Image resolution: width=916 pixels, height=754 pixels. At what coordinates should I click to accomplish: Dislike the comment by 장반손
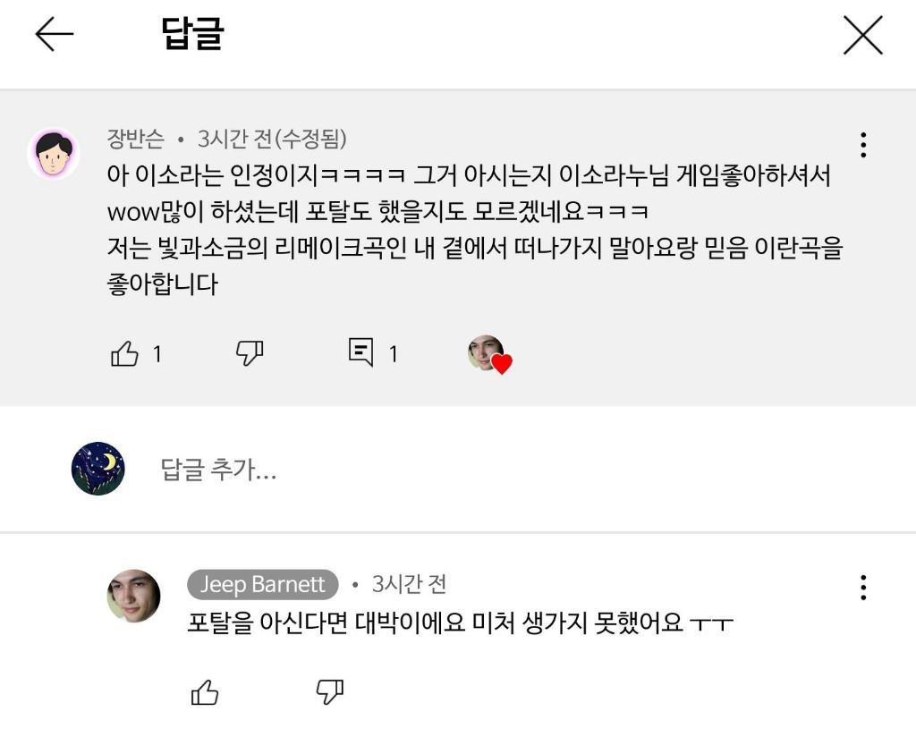tap(250, 353)
